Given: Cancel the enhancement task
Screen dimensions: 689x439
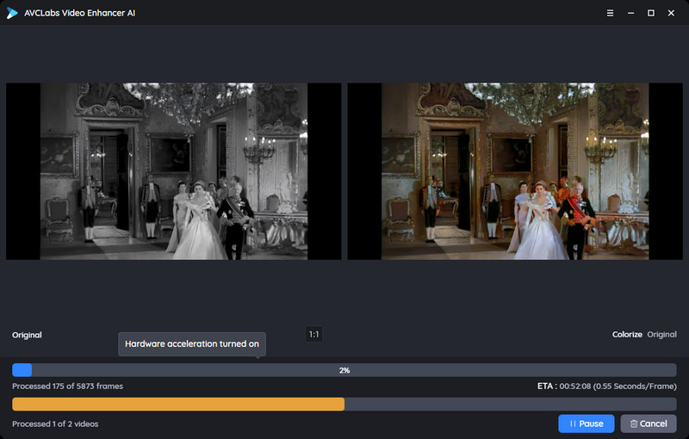Looking at the screenshot, I should [x=649, y=424].
